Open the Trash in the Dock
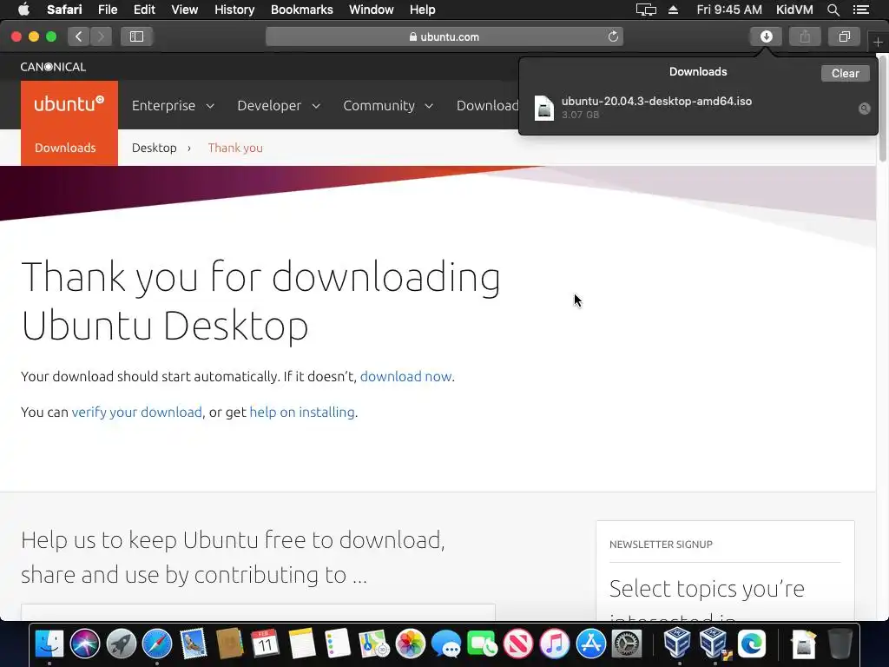Image resolution: width=889 pixels, height=667 pixels. point(840,644)
